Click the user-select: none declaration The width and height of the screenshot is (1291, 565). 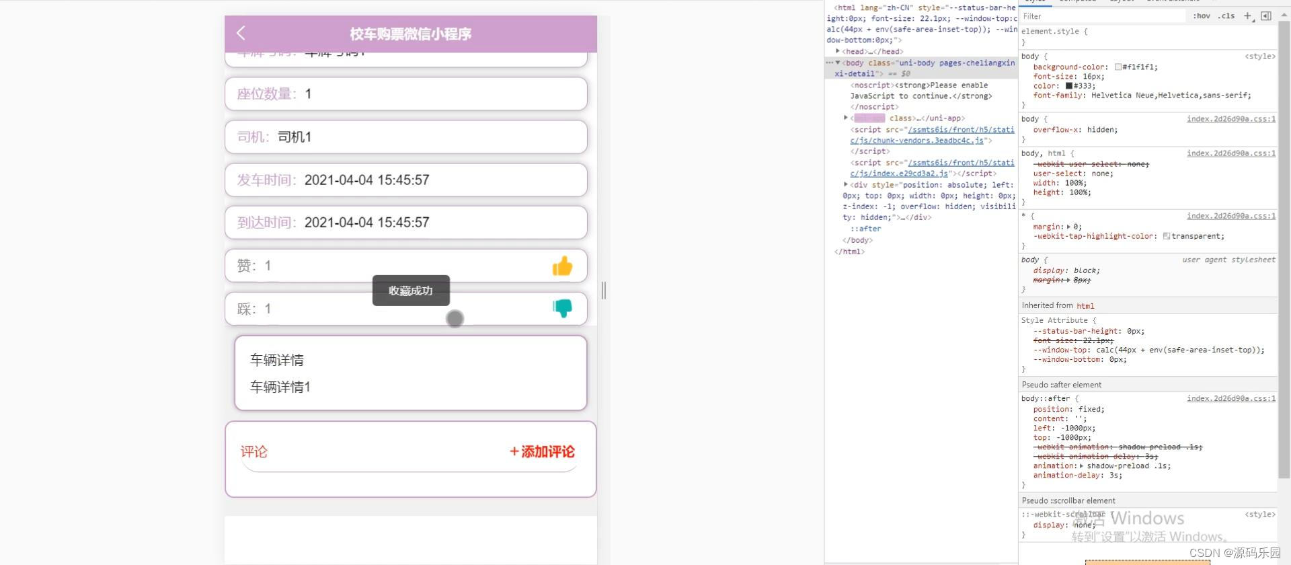coord(1073,174)
